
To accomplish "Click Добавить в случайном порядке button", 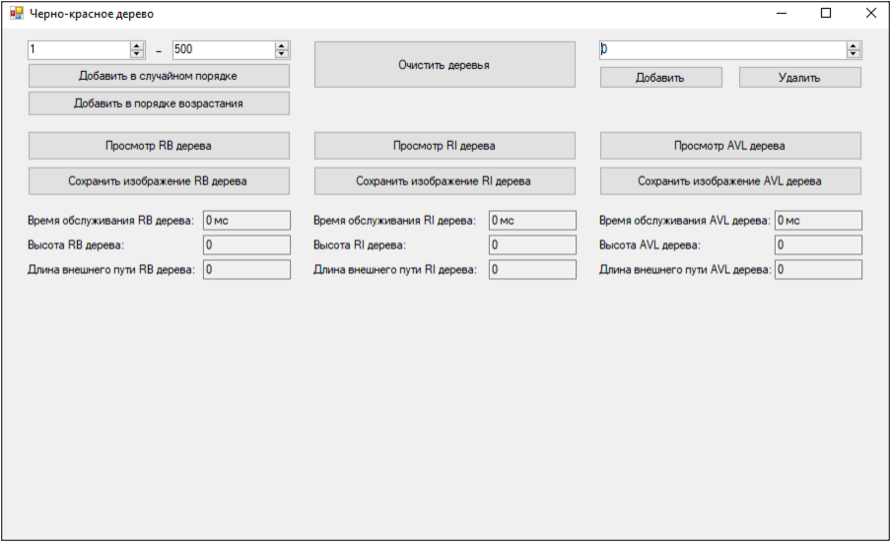I will tap(159, 76).
